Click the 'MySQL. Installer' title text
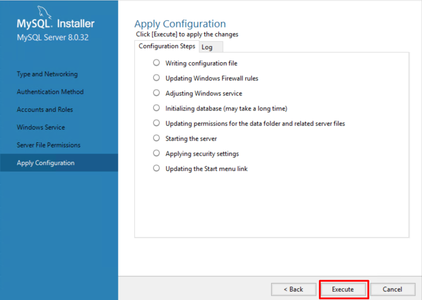Screen dimensions: 422x300 [56, 23]
